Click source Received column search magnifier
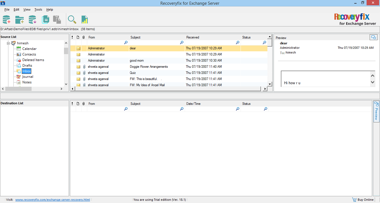 pyautogui.click(x=237, y=43)
